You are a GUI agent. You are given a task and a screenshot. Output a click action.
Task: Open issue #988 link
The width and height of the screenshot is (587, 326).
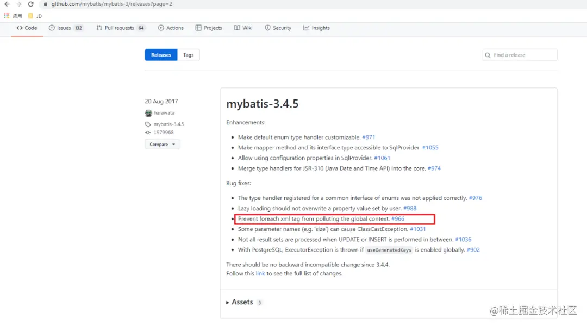tap(410, 208)
